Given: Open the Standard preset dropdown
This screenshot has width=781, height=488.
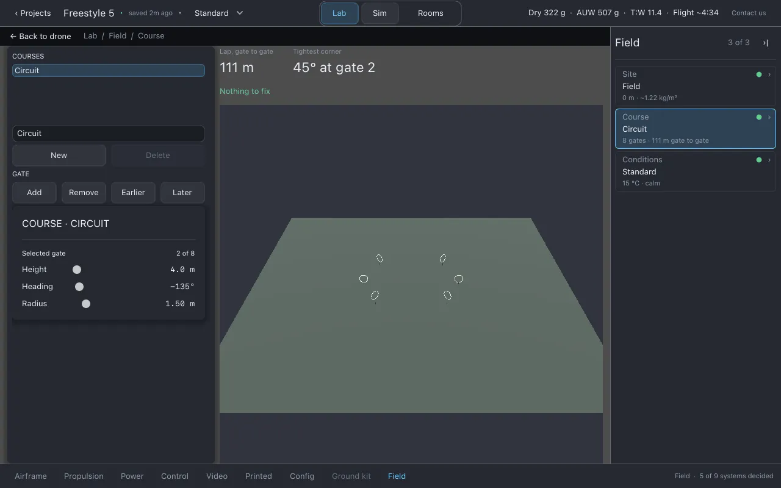Looking at the screenshot, I should pos(219,13).
